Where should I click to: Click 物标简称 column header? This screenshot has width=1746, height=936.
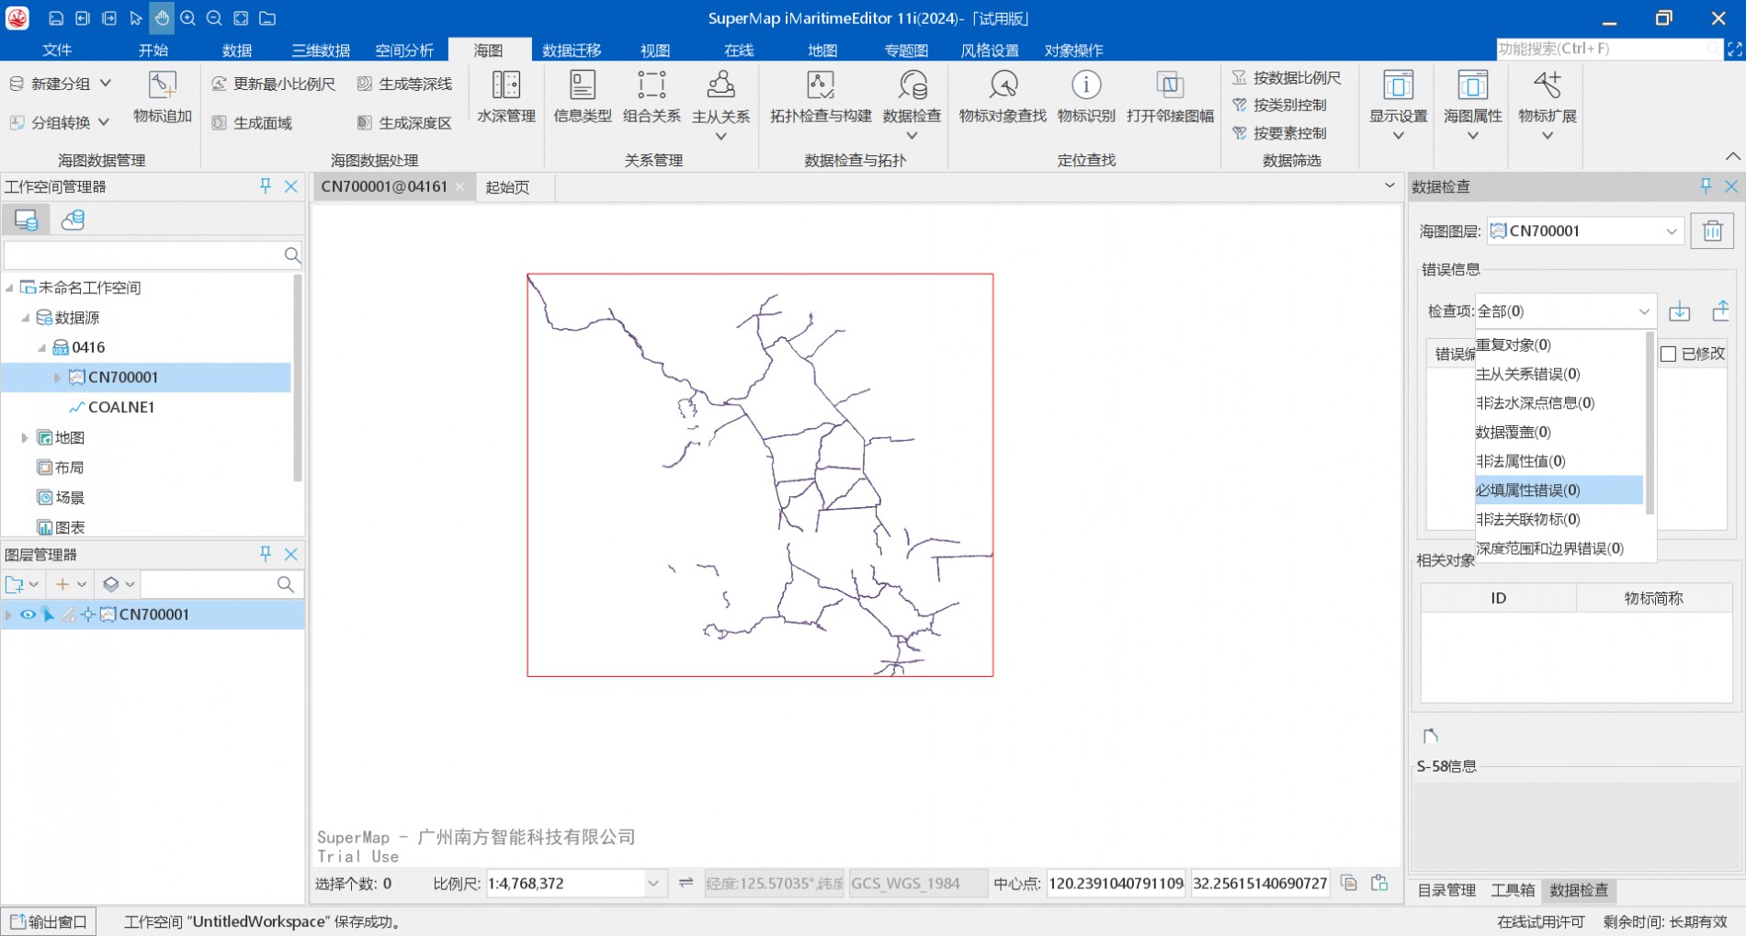click(1653, 598)
